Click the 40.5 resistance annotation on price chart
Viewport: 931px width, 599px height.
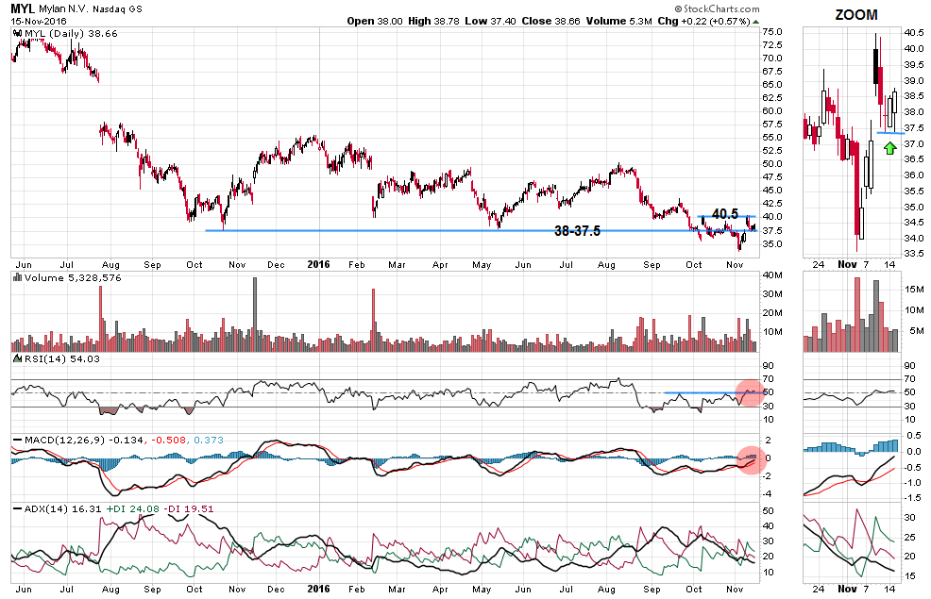(x=725, y=213)
